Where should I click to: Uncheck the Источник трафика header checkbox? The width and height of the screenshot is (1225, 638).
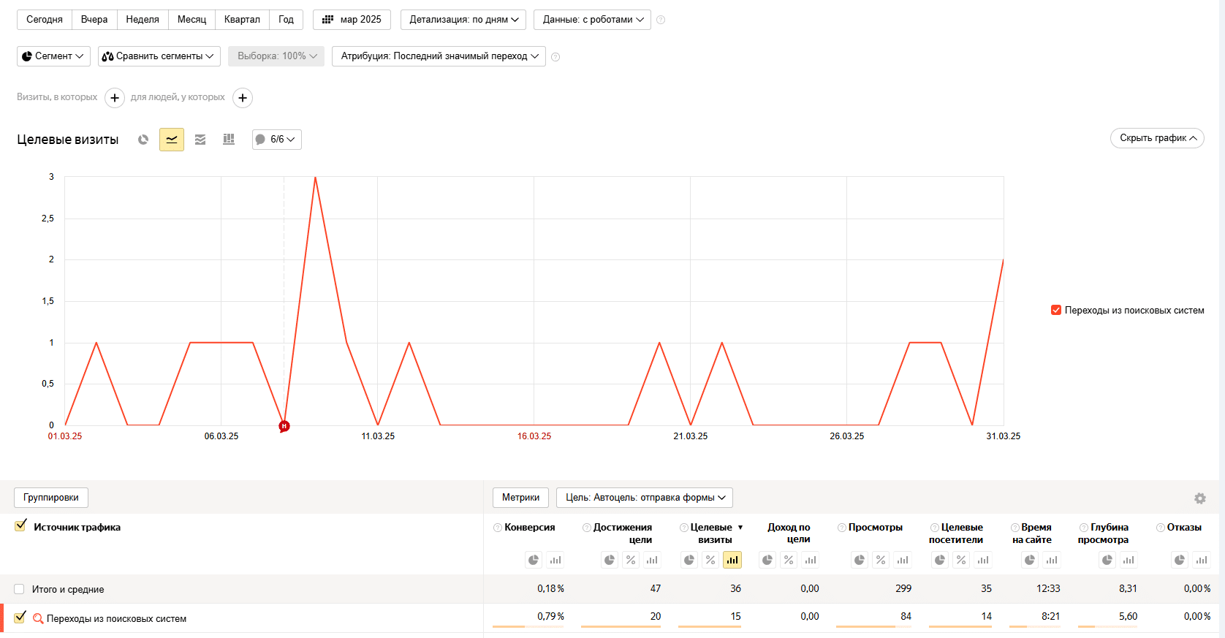20,525
